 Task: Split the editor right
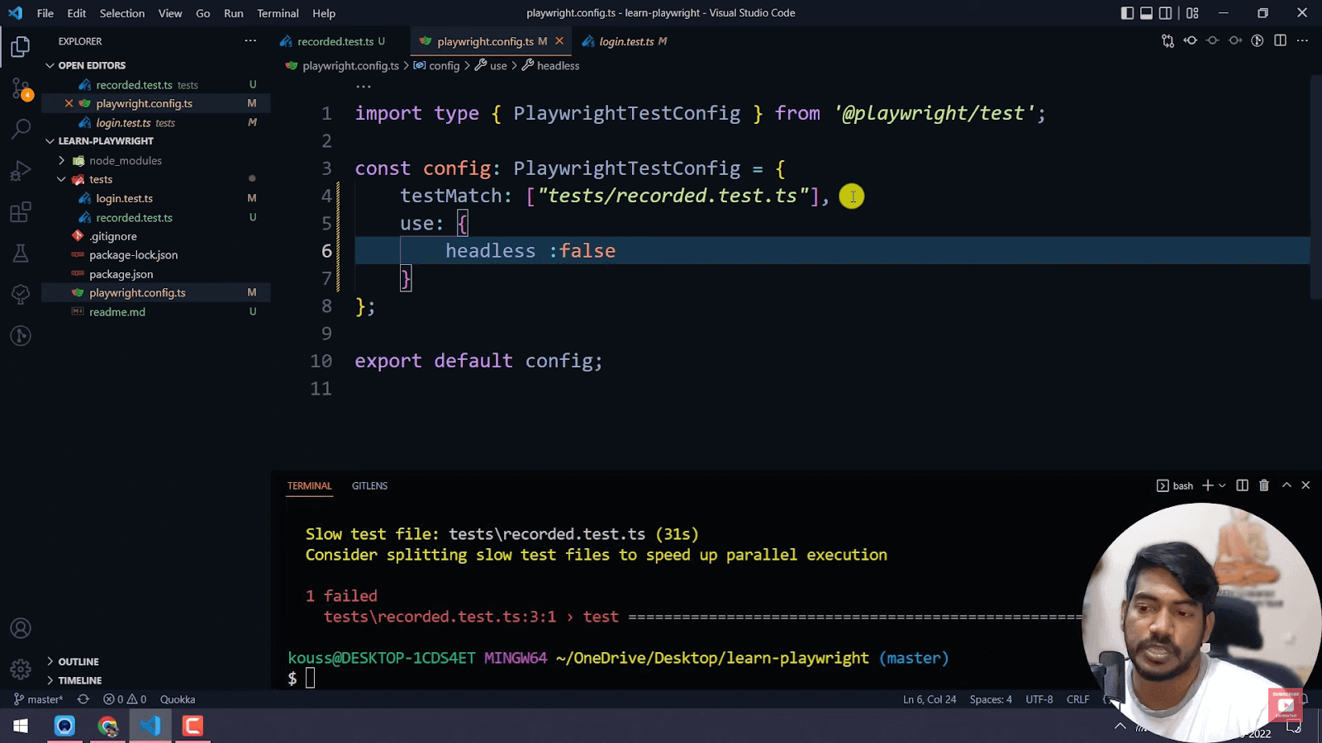coord(1280,40)
